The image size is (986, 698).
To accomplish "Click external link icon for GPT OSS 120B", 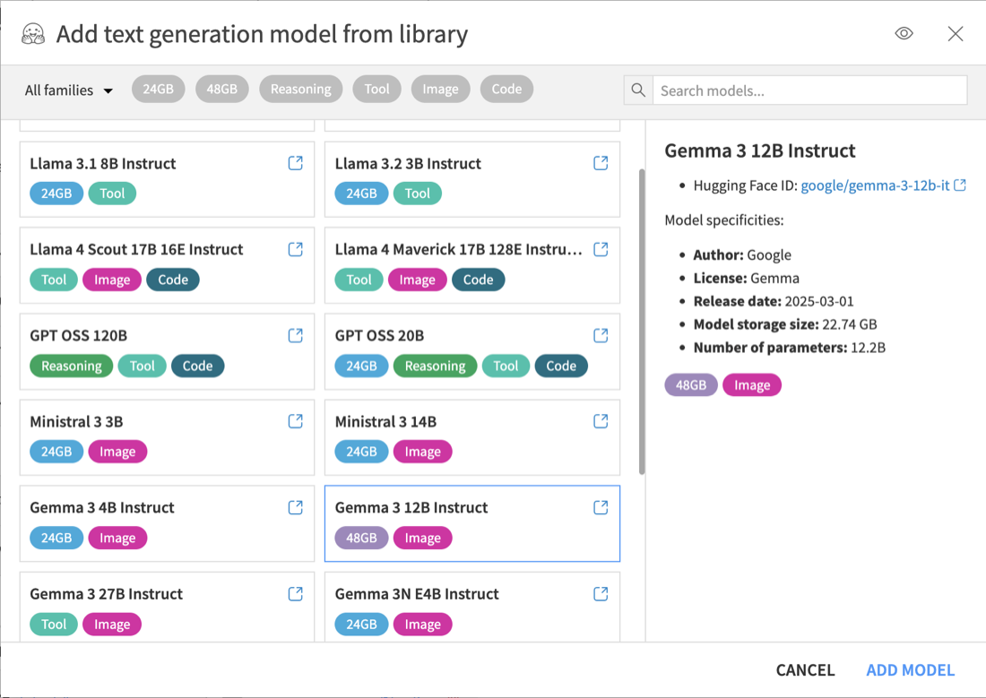I will (x=295, y=335).
